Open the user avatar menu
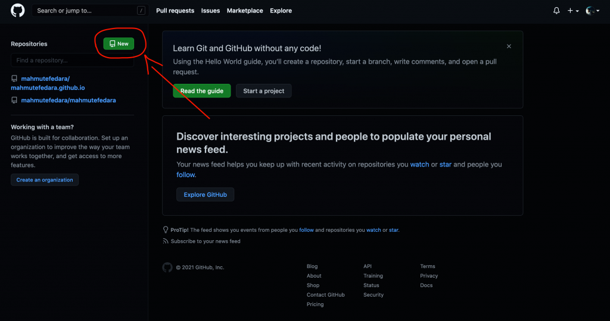Image resolution: width=610 pixels, height=321 pixels. [x=593, y=11]
